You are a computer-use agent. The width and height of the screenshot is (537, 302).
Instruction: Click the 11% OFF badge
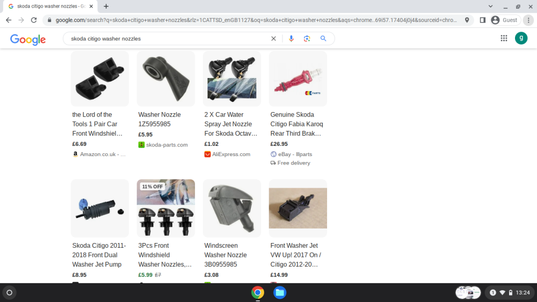tap(153, 186)
